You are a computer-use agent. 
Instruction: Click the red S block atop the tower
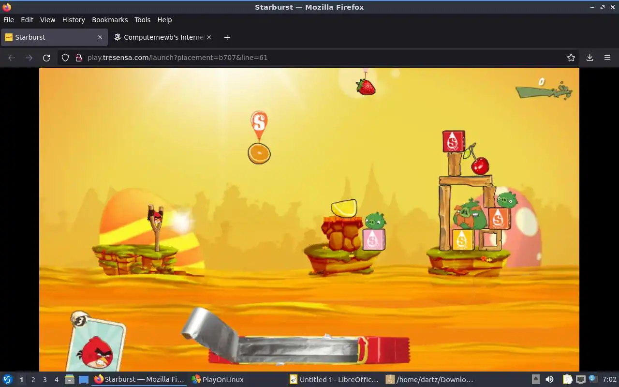point(454,141)
